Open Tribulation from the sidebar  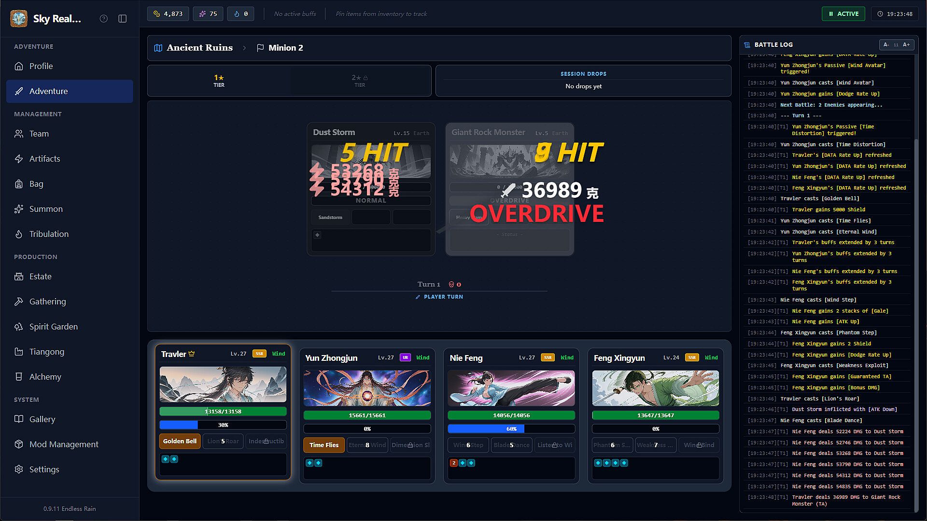coord(49,234)
